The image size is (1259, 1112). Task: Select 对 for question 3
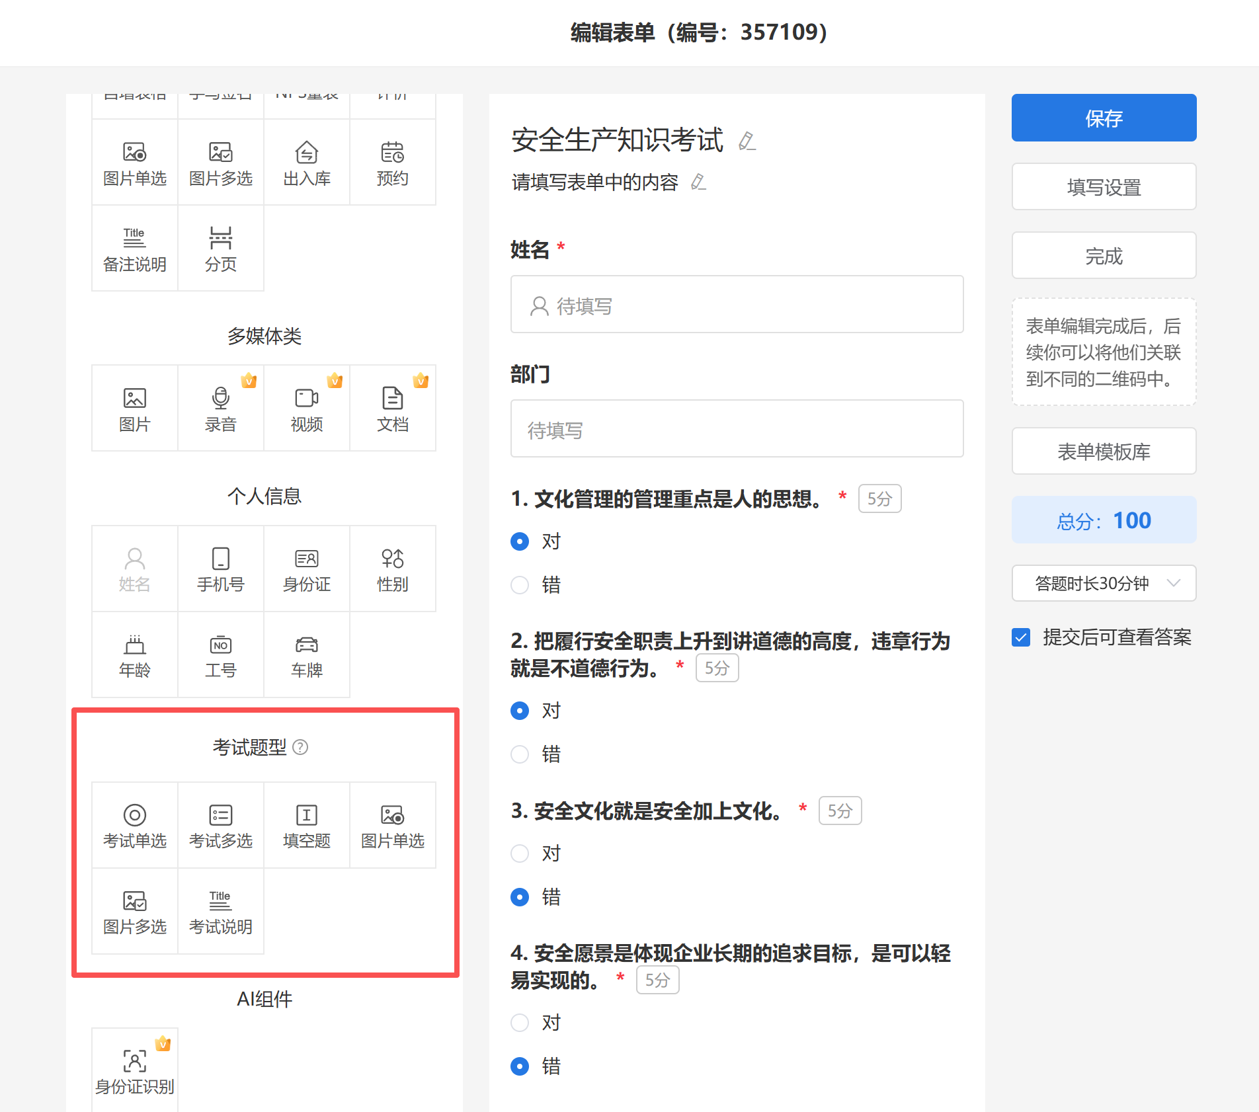520,854
